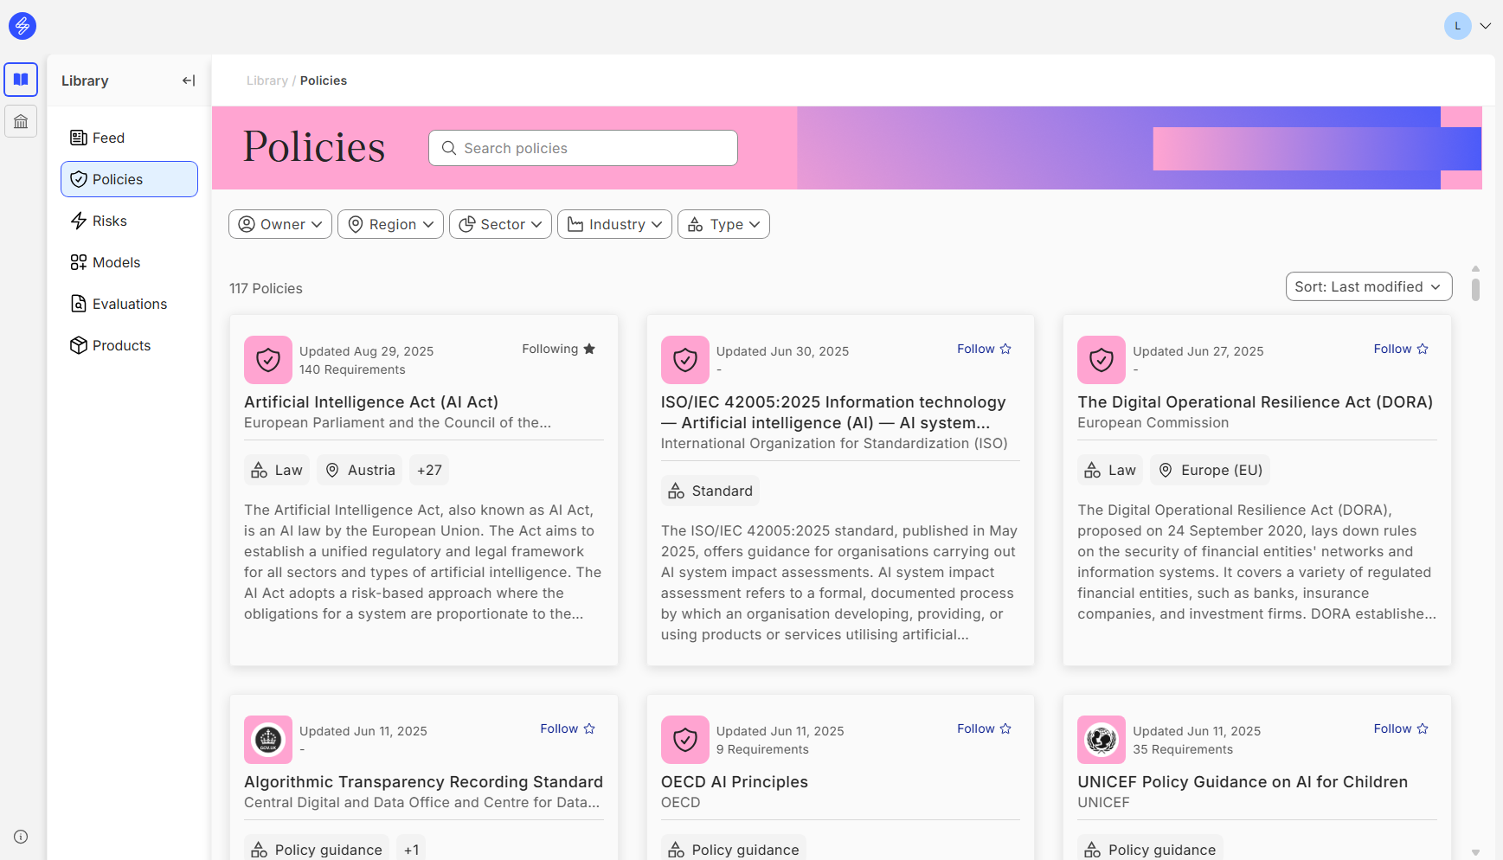This screenshot has height=860, width=1503.
Task: Go to Risks in the sidebar
Action: point(110,221)
